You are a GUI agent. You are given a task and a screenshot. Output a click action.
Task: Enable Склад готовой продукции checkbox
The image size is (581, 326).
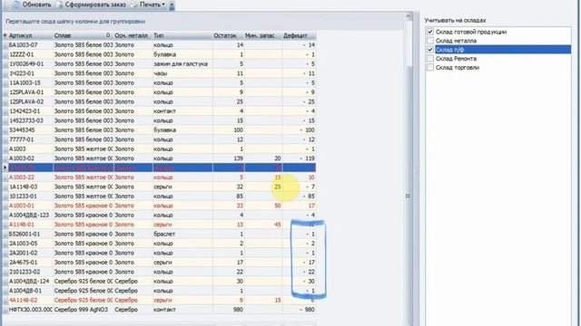click(x=430, y=32)
